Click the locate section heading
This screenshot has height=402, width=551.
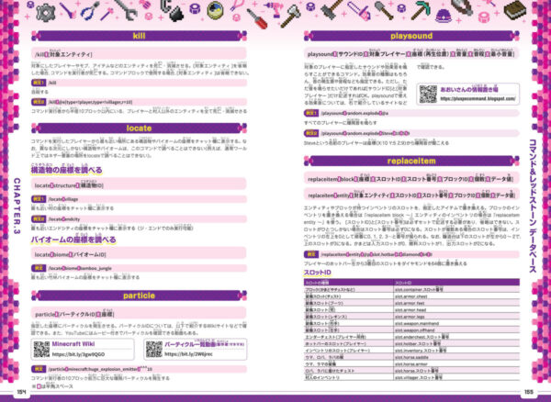(x=140, y=128)
